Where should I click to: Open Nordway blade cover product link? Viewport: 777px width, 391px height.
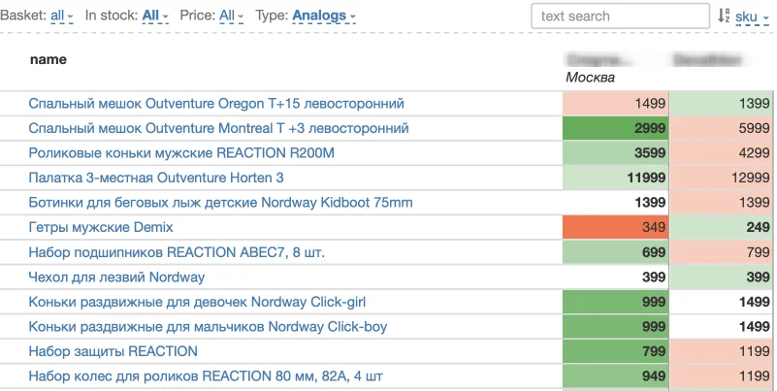pos(116,277)
